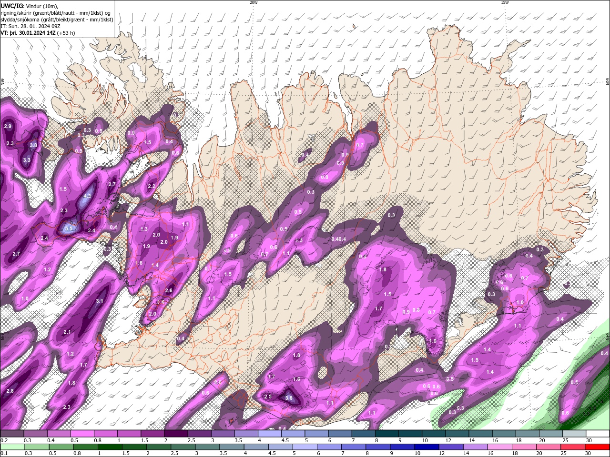The width and height of the screenshot is (610, 457).
Task: Click the 'IT: Sun. 28. 01. 2024 09Z' line
Action: (30, 26)
